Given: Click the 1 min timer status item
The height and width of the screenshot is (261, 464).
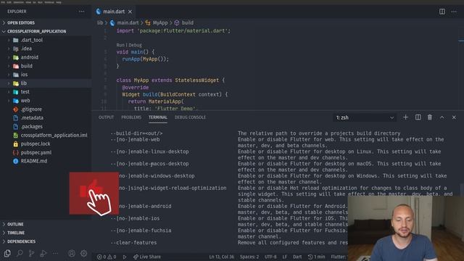Looking at the screenshot, I should 316,257.
